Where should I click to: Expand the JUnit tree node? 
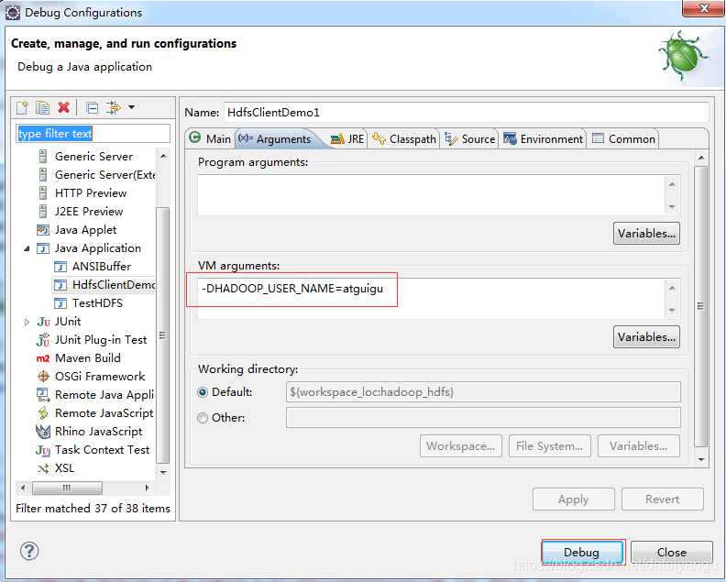(27, 322)
